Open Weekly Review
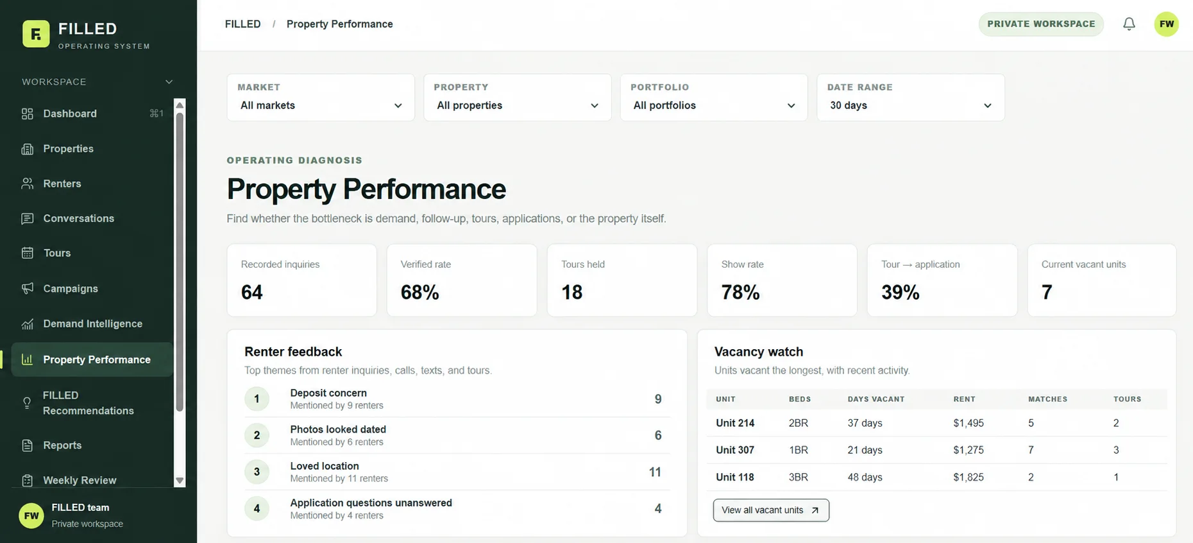Image resolution: width=1193 pixels, height=543 pixels. tap(92, 480)
